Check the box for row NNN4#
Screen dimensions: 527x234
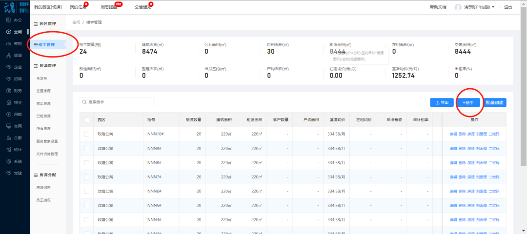87,219
